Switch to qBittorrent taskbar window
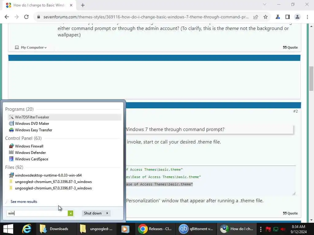Screen dimensions: 314x235 click(196, 229)
